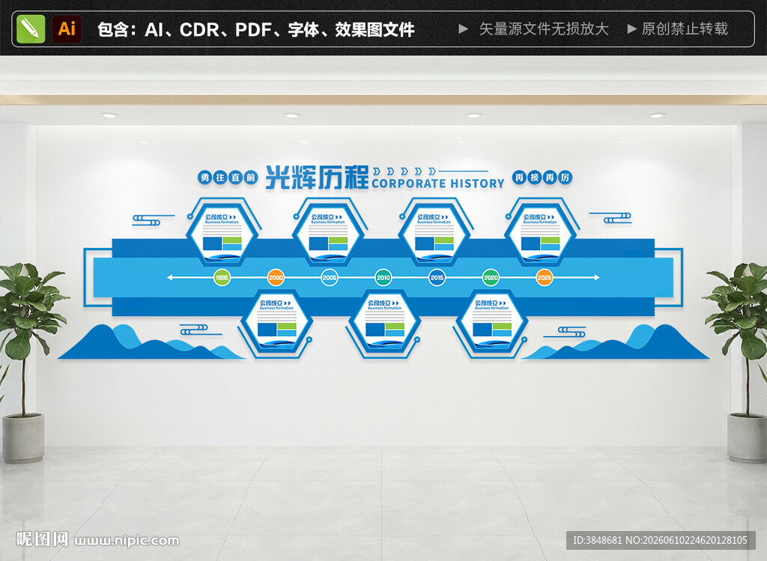Viewport: 767px width, 561px height.
Task: Click the text 包含：AI、CDR、PDF、字体、效果图文件
Action: (x=256, y=29)
